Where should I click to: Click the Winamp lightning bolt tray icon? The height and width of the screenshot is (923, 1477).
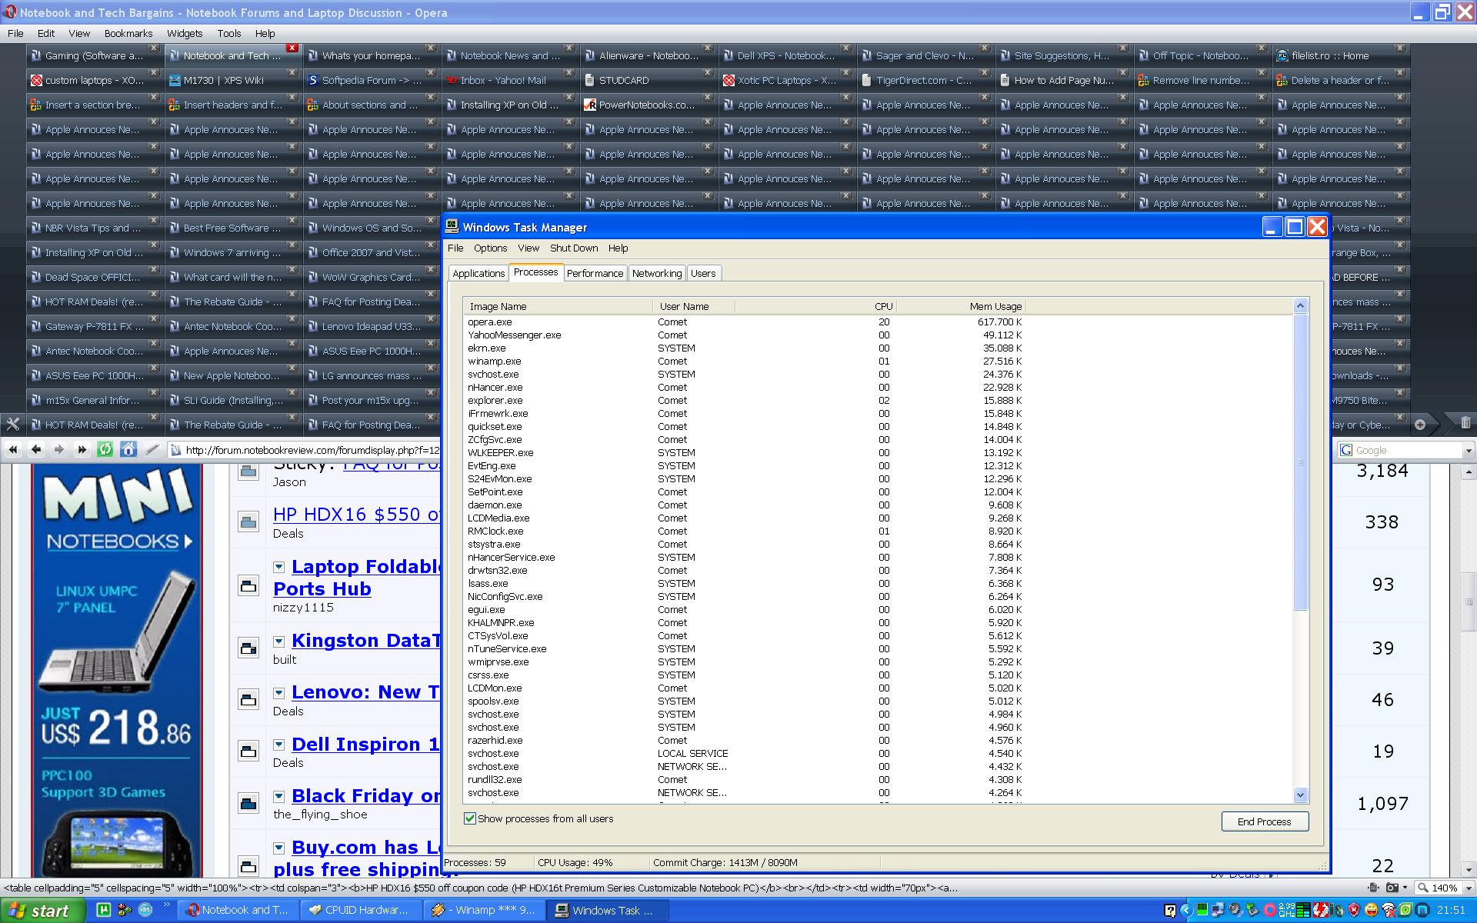click(1321, 911)
